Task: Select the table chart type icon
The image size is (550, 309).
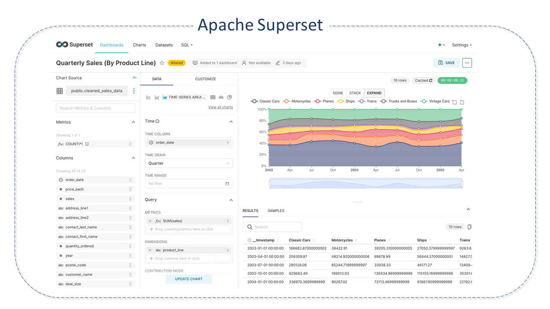Action: pos(213,97)
